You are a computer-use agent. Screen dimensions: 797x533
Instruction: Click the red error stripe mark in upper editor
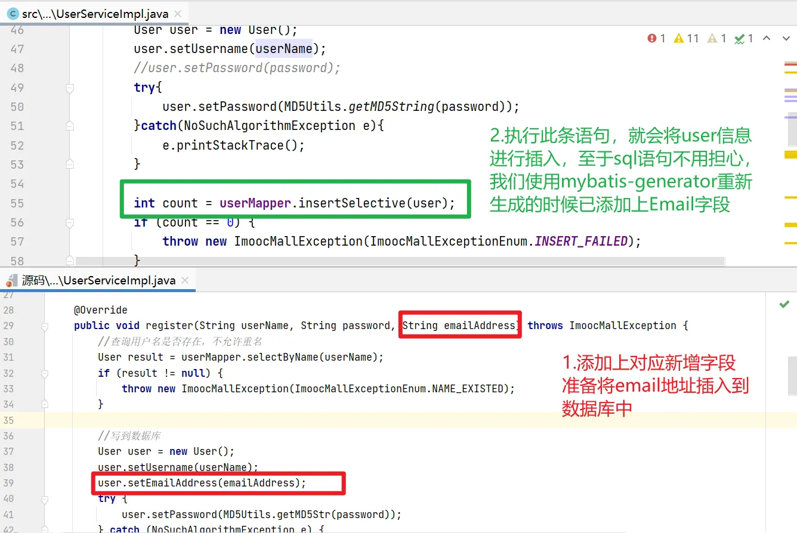pos(790,63)
